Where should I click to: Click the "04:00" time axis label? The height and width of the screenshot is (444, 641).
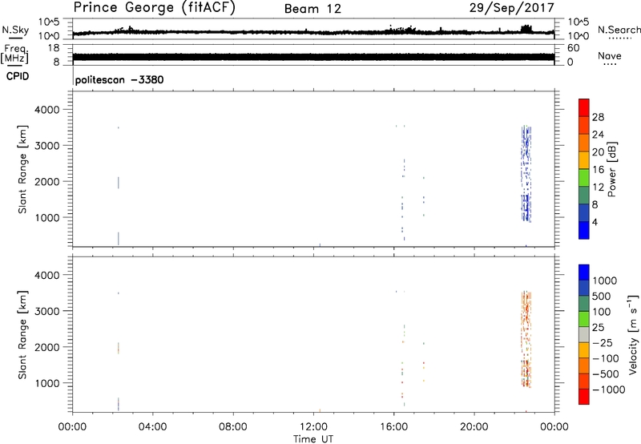(152, 427)
